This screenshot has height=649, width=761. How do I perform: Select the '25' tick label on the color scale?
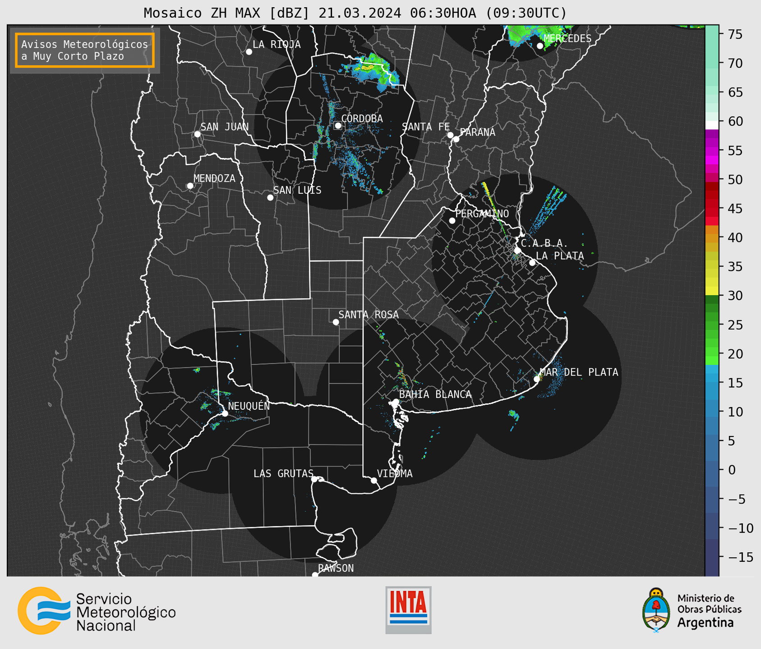735,325
